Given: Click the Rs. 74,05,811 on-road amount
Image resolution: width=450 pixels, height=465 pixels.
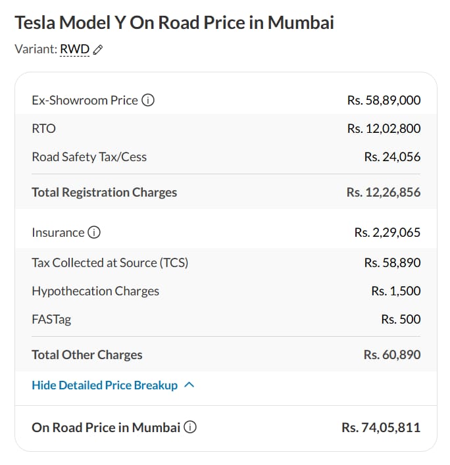Looking at the screenshot, I should tap(381, 428).
